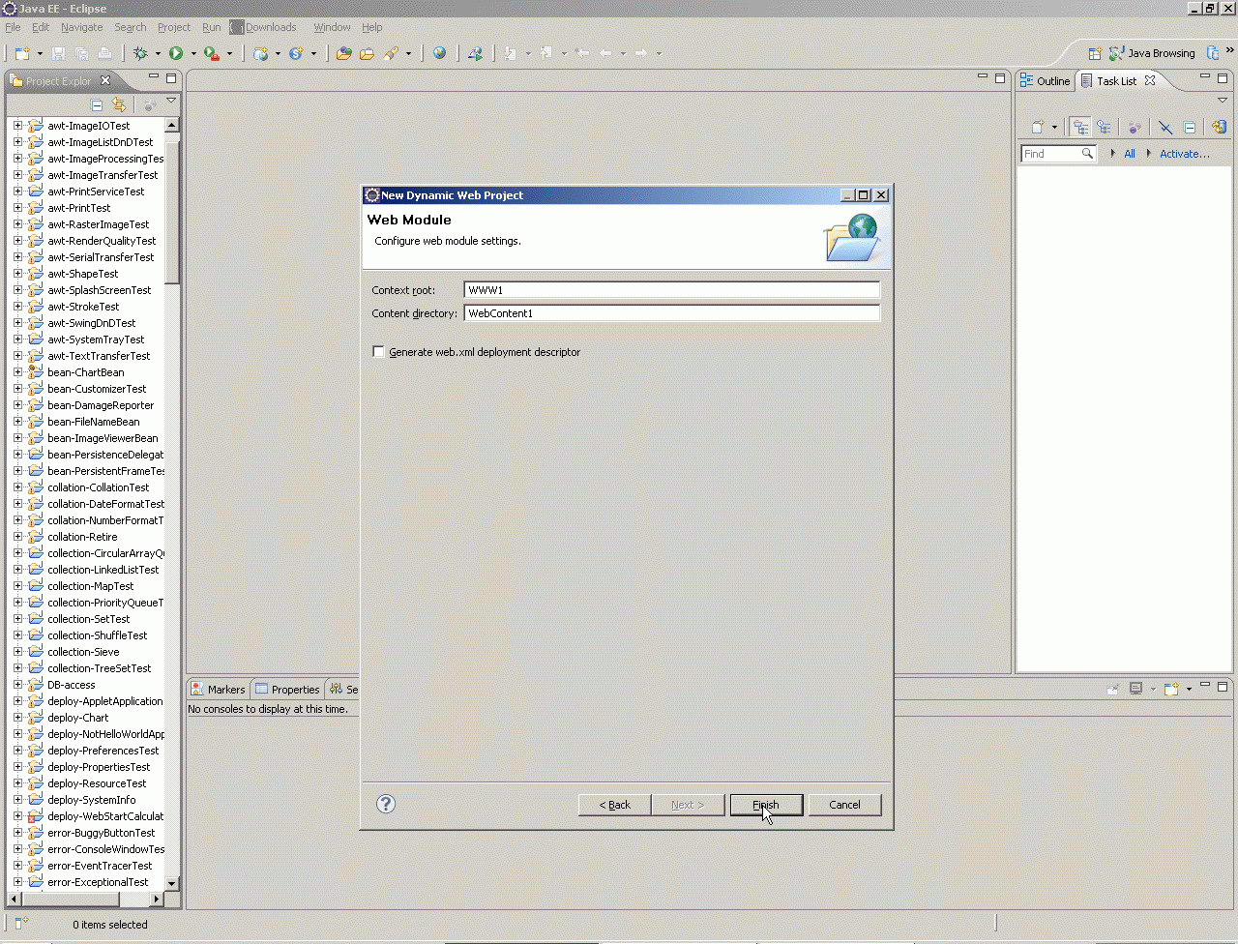Image resolution: width=1238 pixels, height=944 pixels.
Task: Open the Search menu
Action: point(131,27)
